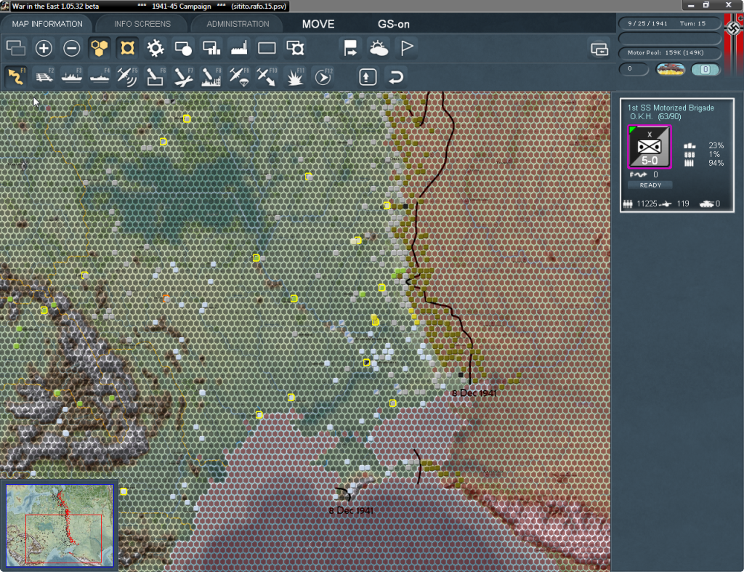Click the small 0 counter field
The height and width of the screenshot is (572, 744).
(x=634, y=69)
